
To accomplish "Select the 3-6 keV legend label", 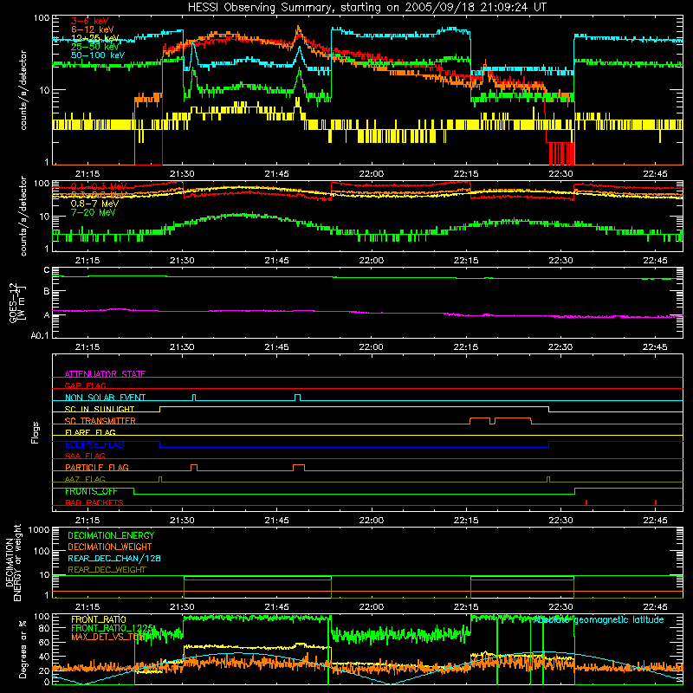I will [90, 21].
